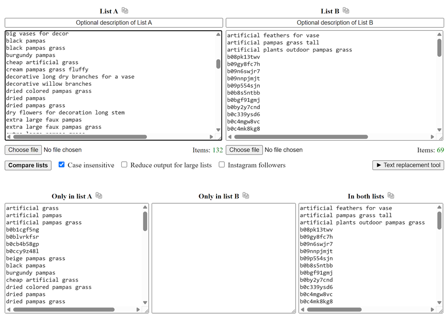The height and width of the screenshot is (317, 445).
Task: Click Only in list A scroll down arrow
Action: click(x=145, y=302)
